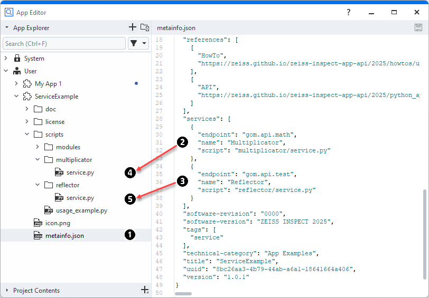Image resolution: width=429 pixels, height=298 pixels.
Task: Select service.py under reflector folder
Action: 80,198
